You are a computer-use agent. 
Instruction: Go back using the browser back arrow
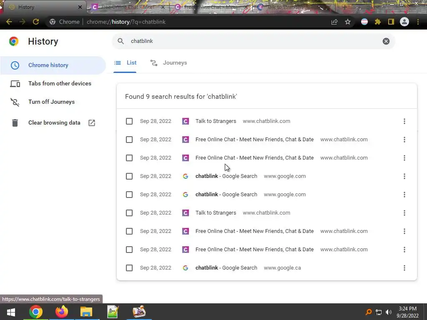click(x=9, y=22)
